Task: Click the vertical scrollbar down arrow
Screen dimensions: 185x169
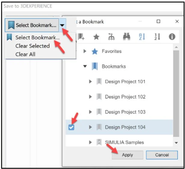Action: tap(176, 142)
